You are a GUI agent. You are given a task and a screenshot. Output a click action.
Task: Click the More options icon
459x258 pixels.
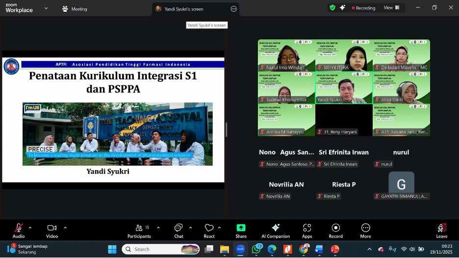365,228
